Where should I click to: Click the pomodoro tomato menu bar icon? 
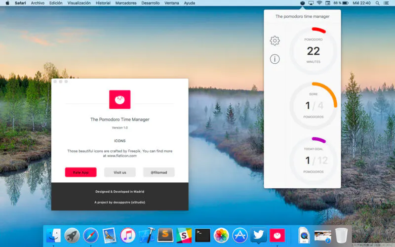pyautogui.click(x=303, y=3)
